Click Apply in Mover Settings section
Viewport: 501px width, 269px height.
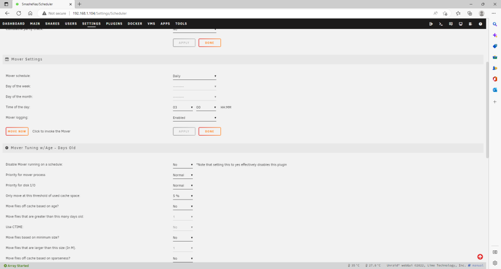[184, 131]
